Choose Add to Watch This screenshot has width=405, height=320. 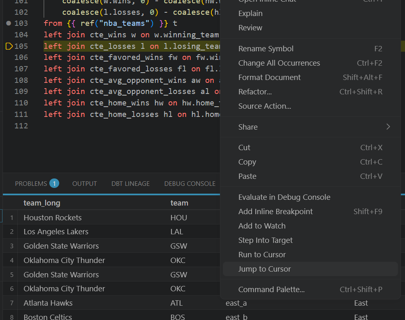point(310,226)
